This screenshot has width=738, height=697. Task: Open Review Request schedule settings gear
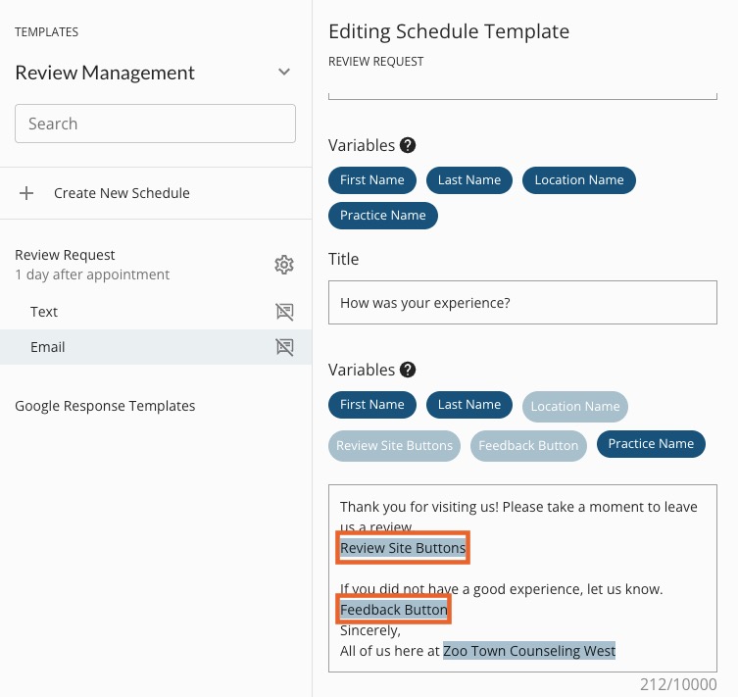284,265
